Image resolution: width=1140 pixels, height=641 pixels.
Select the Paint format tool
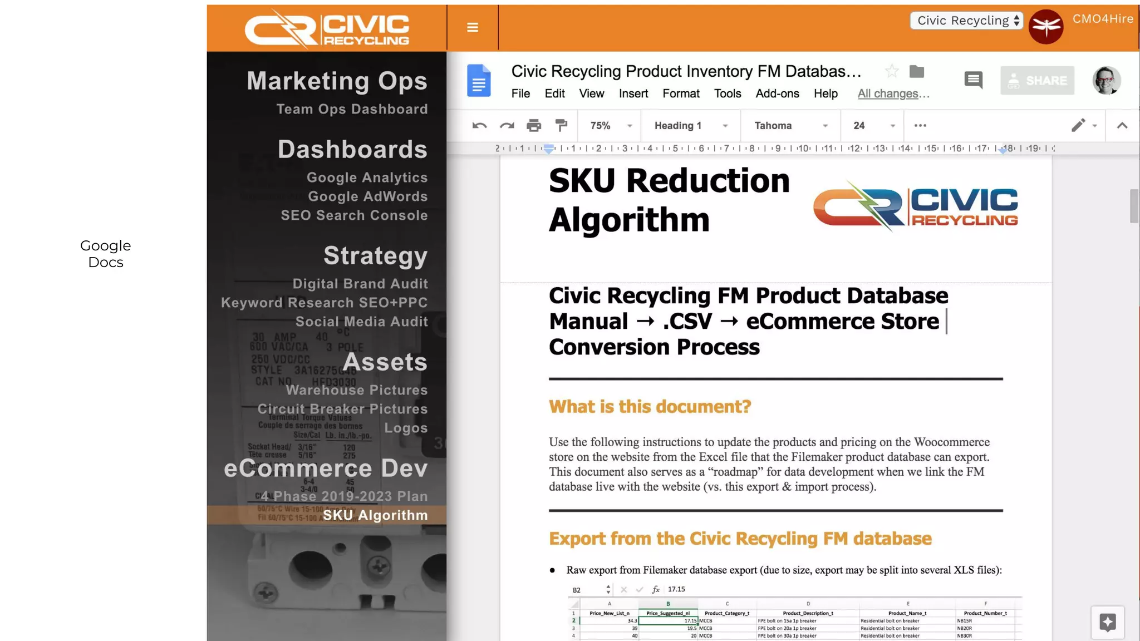coord(561,126)
